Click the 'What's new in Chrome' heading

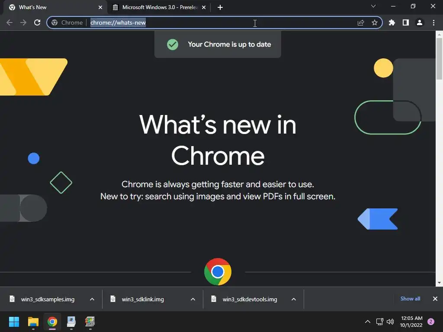pyautogui.click(x=218, y=140)
